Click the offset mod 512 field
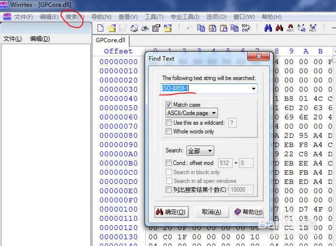 coord(225,163)
